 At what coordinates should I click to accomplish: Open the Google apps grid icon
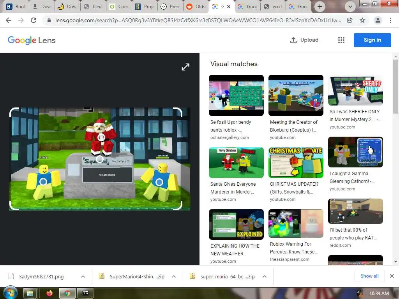tap(341, 40)
